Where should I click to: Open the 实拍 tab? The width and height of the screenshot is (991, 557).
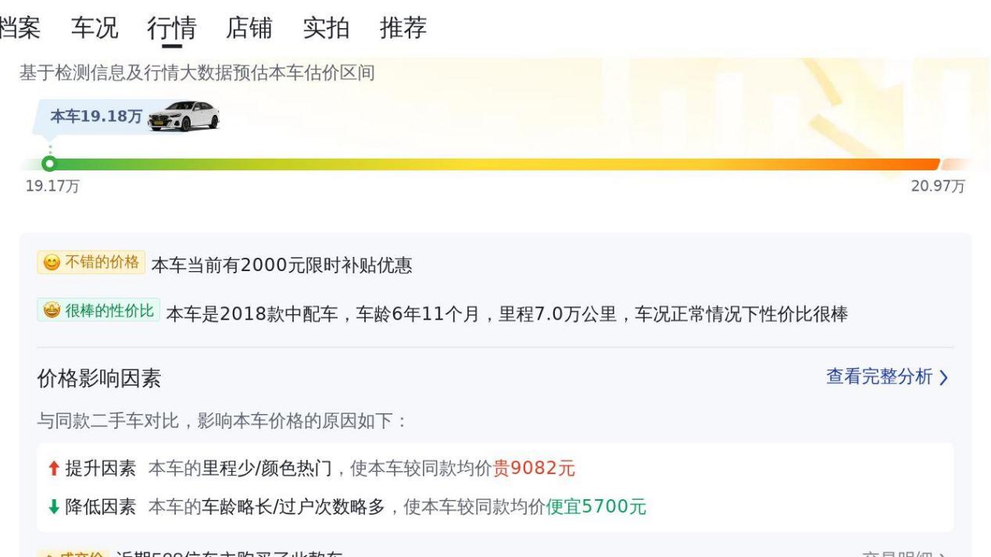326,28
